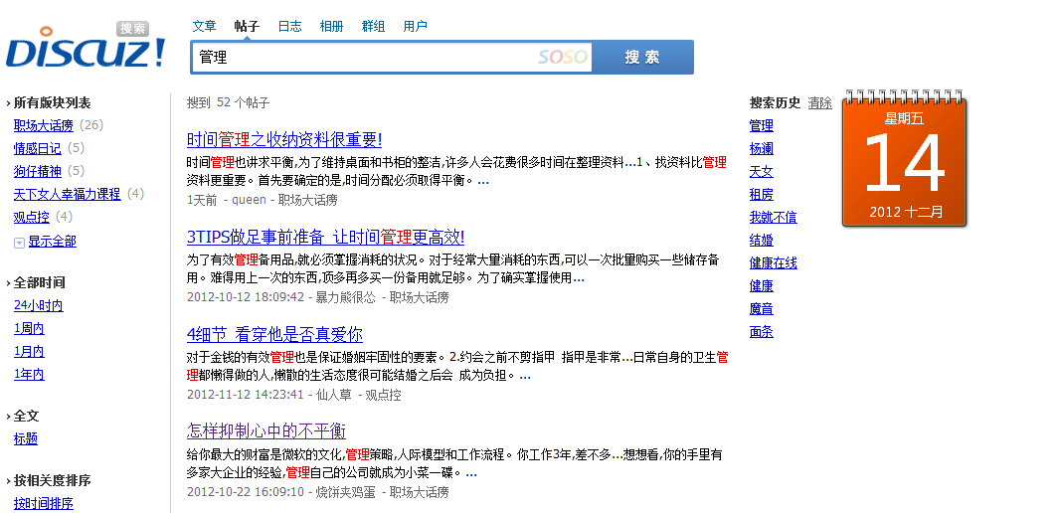Select history term 租房
Screen dimensions: 1058x513
point(761,195)
